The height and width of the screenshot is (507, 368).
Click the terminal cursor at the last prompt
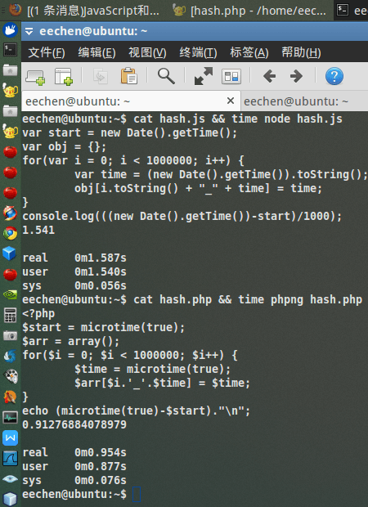(137, 494)
